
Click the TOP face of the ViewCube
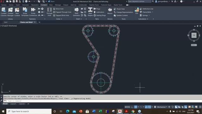194,35
